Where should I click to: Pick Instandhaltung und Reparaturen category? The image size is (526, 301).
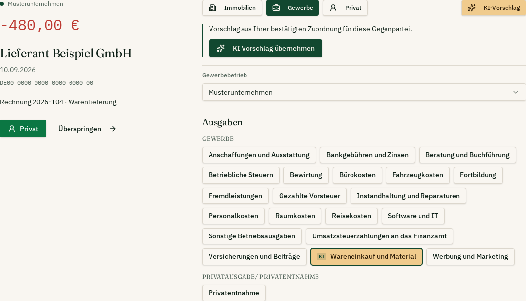[x=408, y=196]
